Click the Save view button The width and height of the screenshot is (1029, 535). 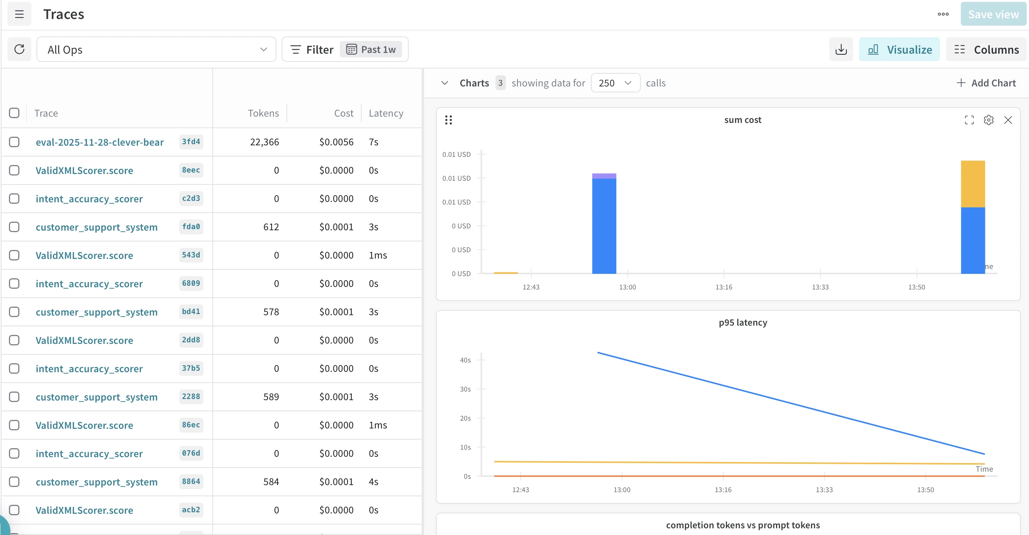point(994,15)
